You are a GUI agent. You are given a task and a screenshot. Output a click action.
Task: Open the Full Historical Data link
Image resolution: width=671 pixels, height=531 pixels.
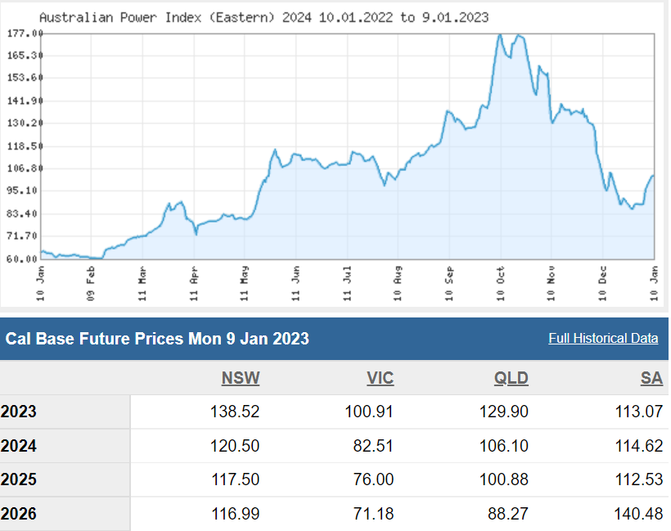(603, 338)
